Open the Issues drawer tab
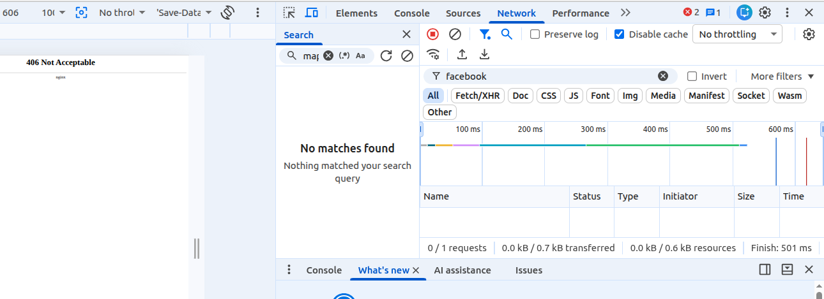This screenshot has height=299, width=824. (529, 270)
